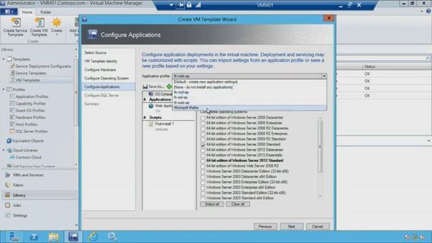The width and height of the screenshot is (432, 243).
Task: Go to Configure Hardware wizard step
Action: coord(100,70)
